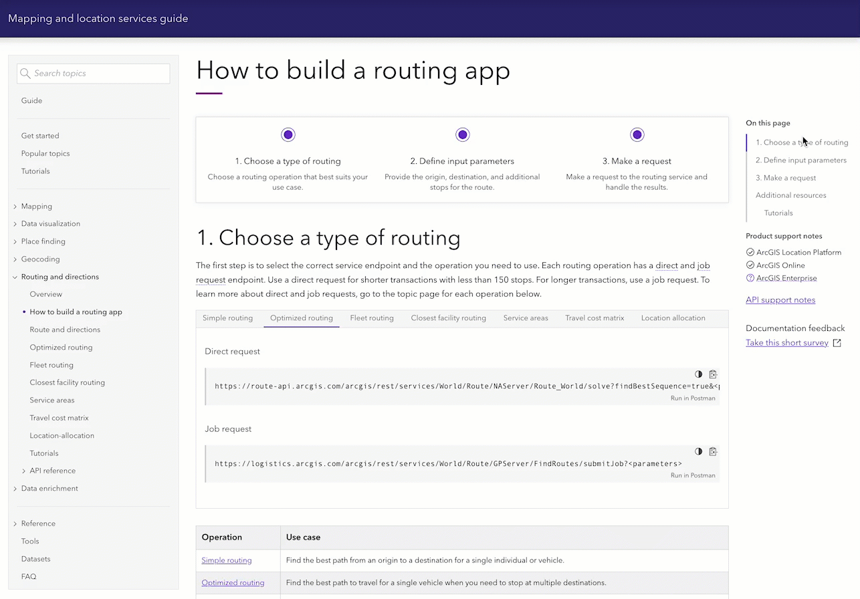Expand the API reference subsection
Image resolution: width=860 pixels, height=599 pixels.
[24, 471]
